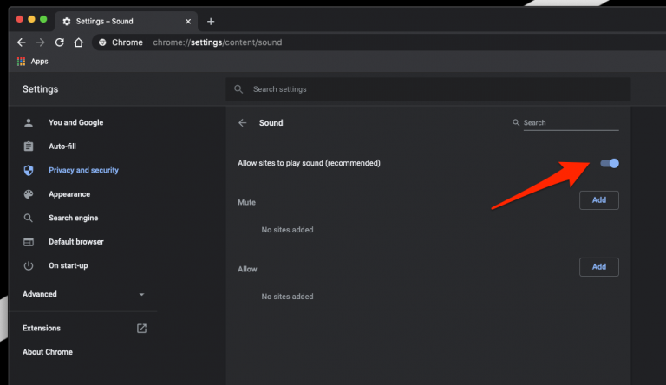Screen dimensions: 666x385
Task: Open the Apps grid shortcut icon
Action: (x=21, y=62)
